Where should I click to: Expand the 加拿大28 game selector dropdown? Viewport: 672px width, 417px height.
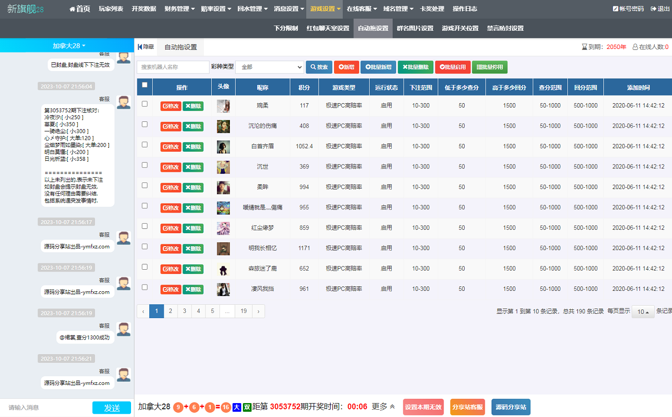(69, 46)
